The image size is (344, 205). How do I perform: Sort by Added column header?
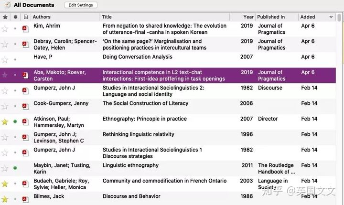point(308,17)
